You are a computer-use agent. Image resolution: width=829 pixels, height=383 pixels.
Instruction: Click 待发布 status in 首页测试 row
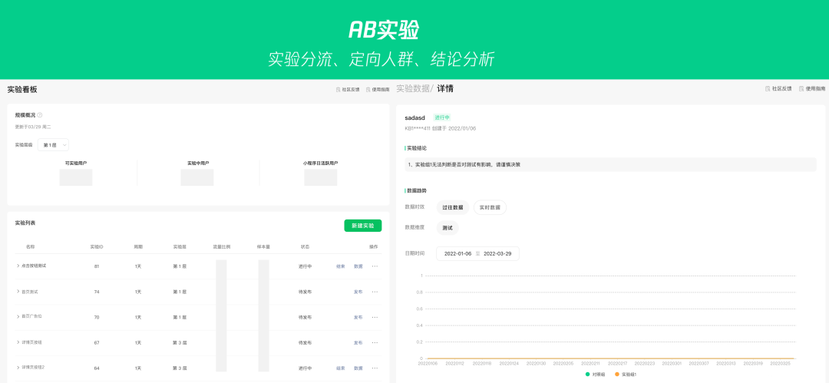[305, 292]
